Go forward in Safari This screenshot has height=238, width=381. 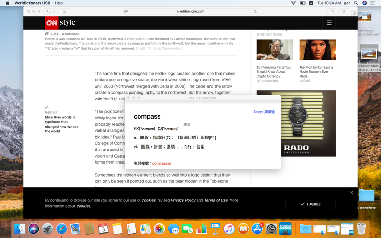point(54,11)
